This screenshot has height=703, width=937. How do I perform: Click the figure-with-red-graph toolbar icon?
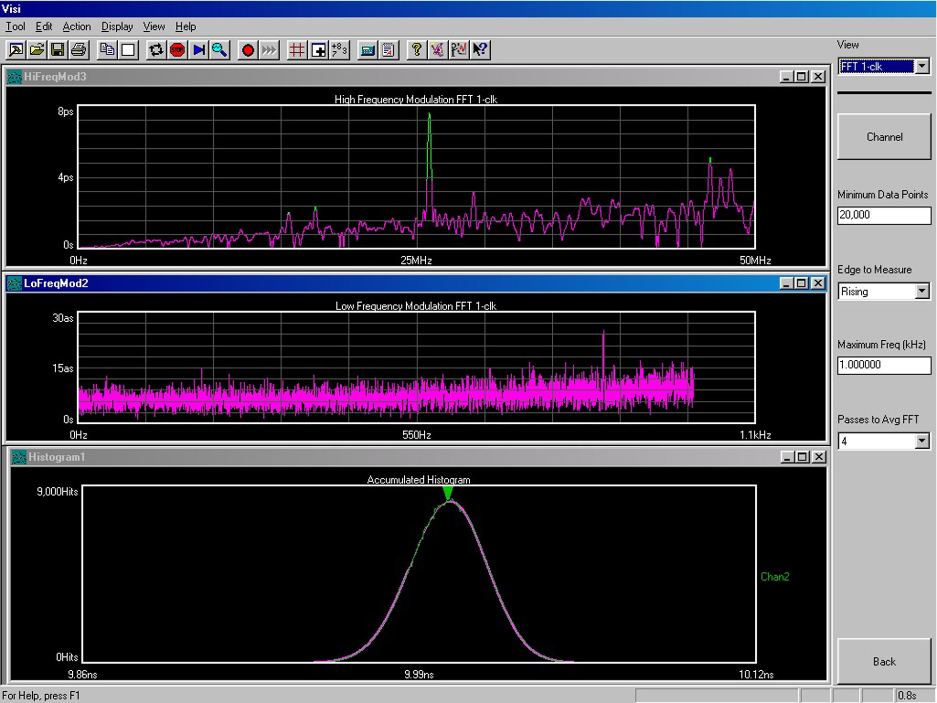pos(459,50)
